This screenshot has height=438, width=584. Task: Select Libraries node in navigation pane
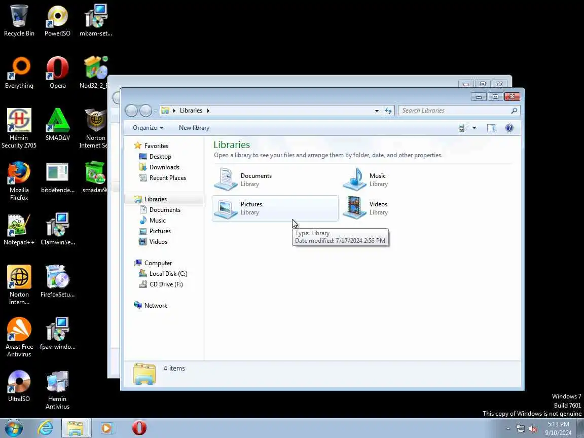(164, 199)
